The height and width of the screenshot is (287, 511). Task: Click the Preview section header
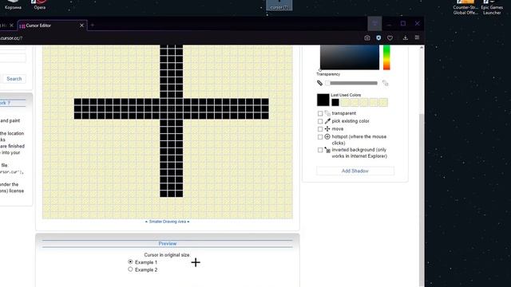[168, 243]
